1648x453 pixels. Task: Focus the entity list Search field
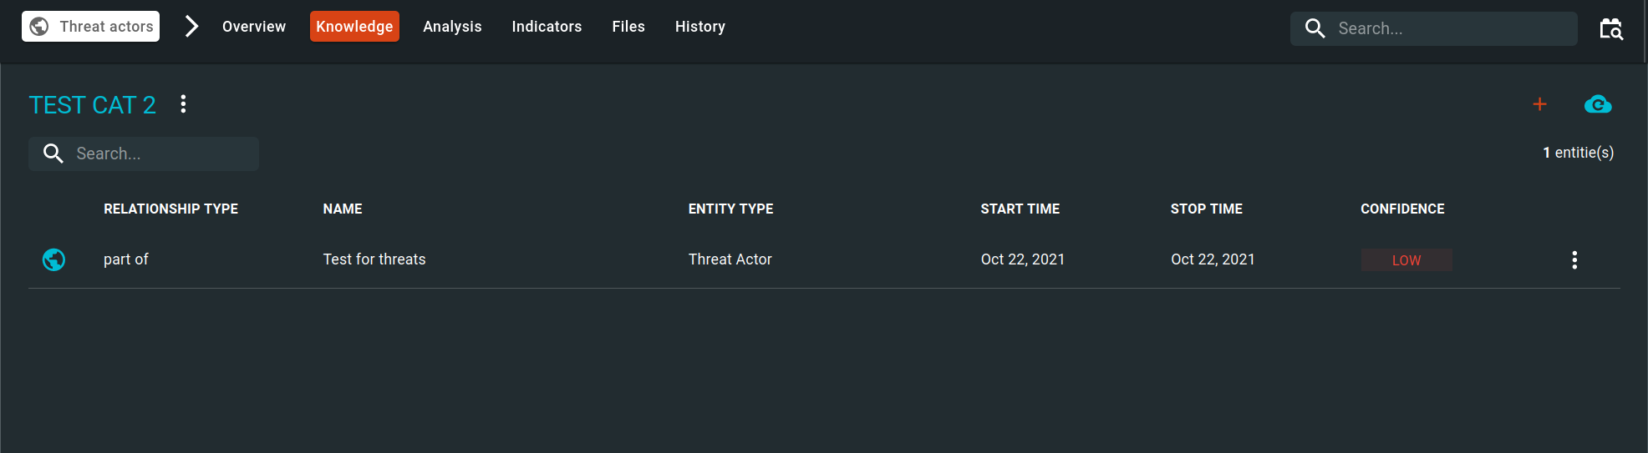coord(144,154)
